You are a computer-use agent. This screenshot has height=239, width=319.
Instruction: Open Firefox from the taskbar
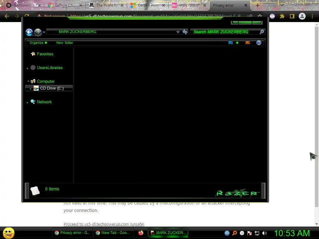pos(141,233)
